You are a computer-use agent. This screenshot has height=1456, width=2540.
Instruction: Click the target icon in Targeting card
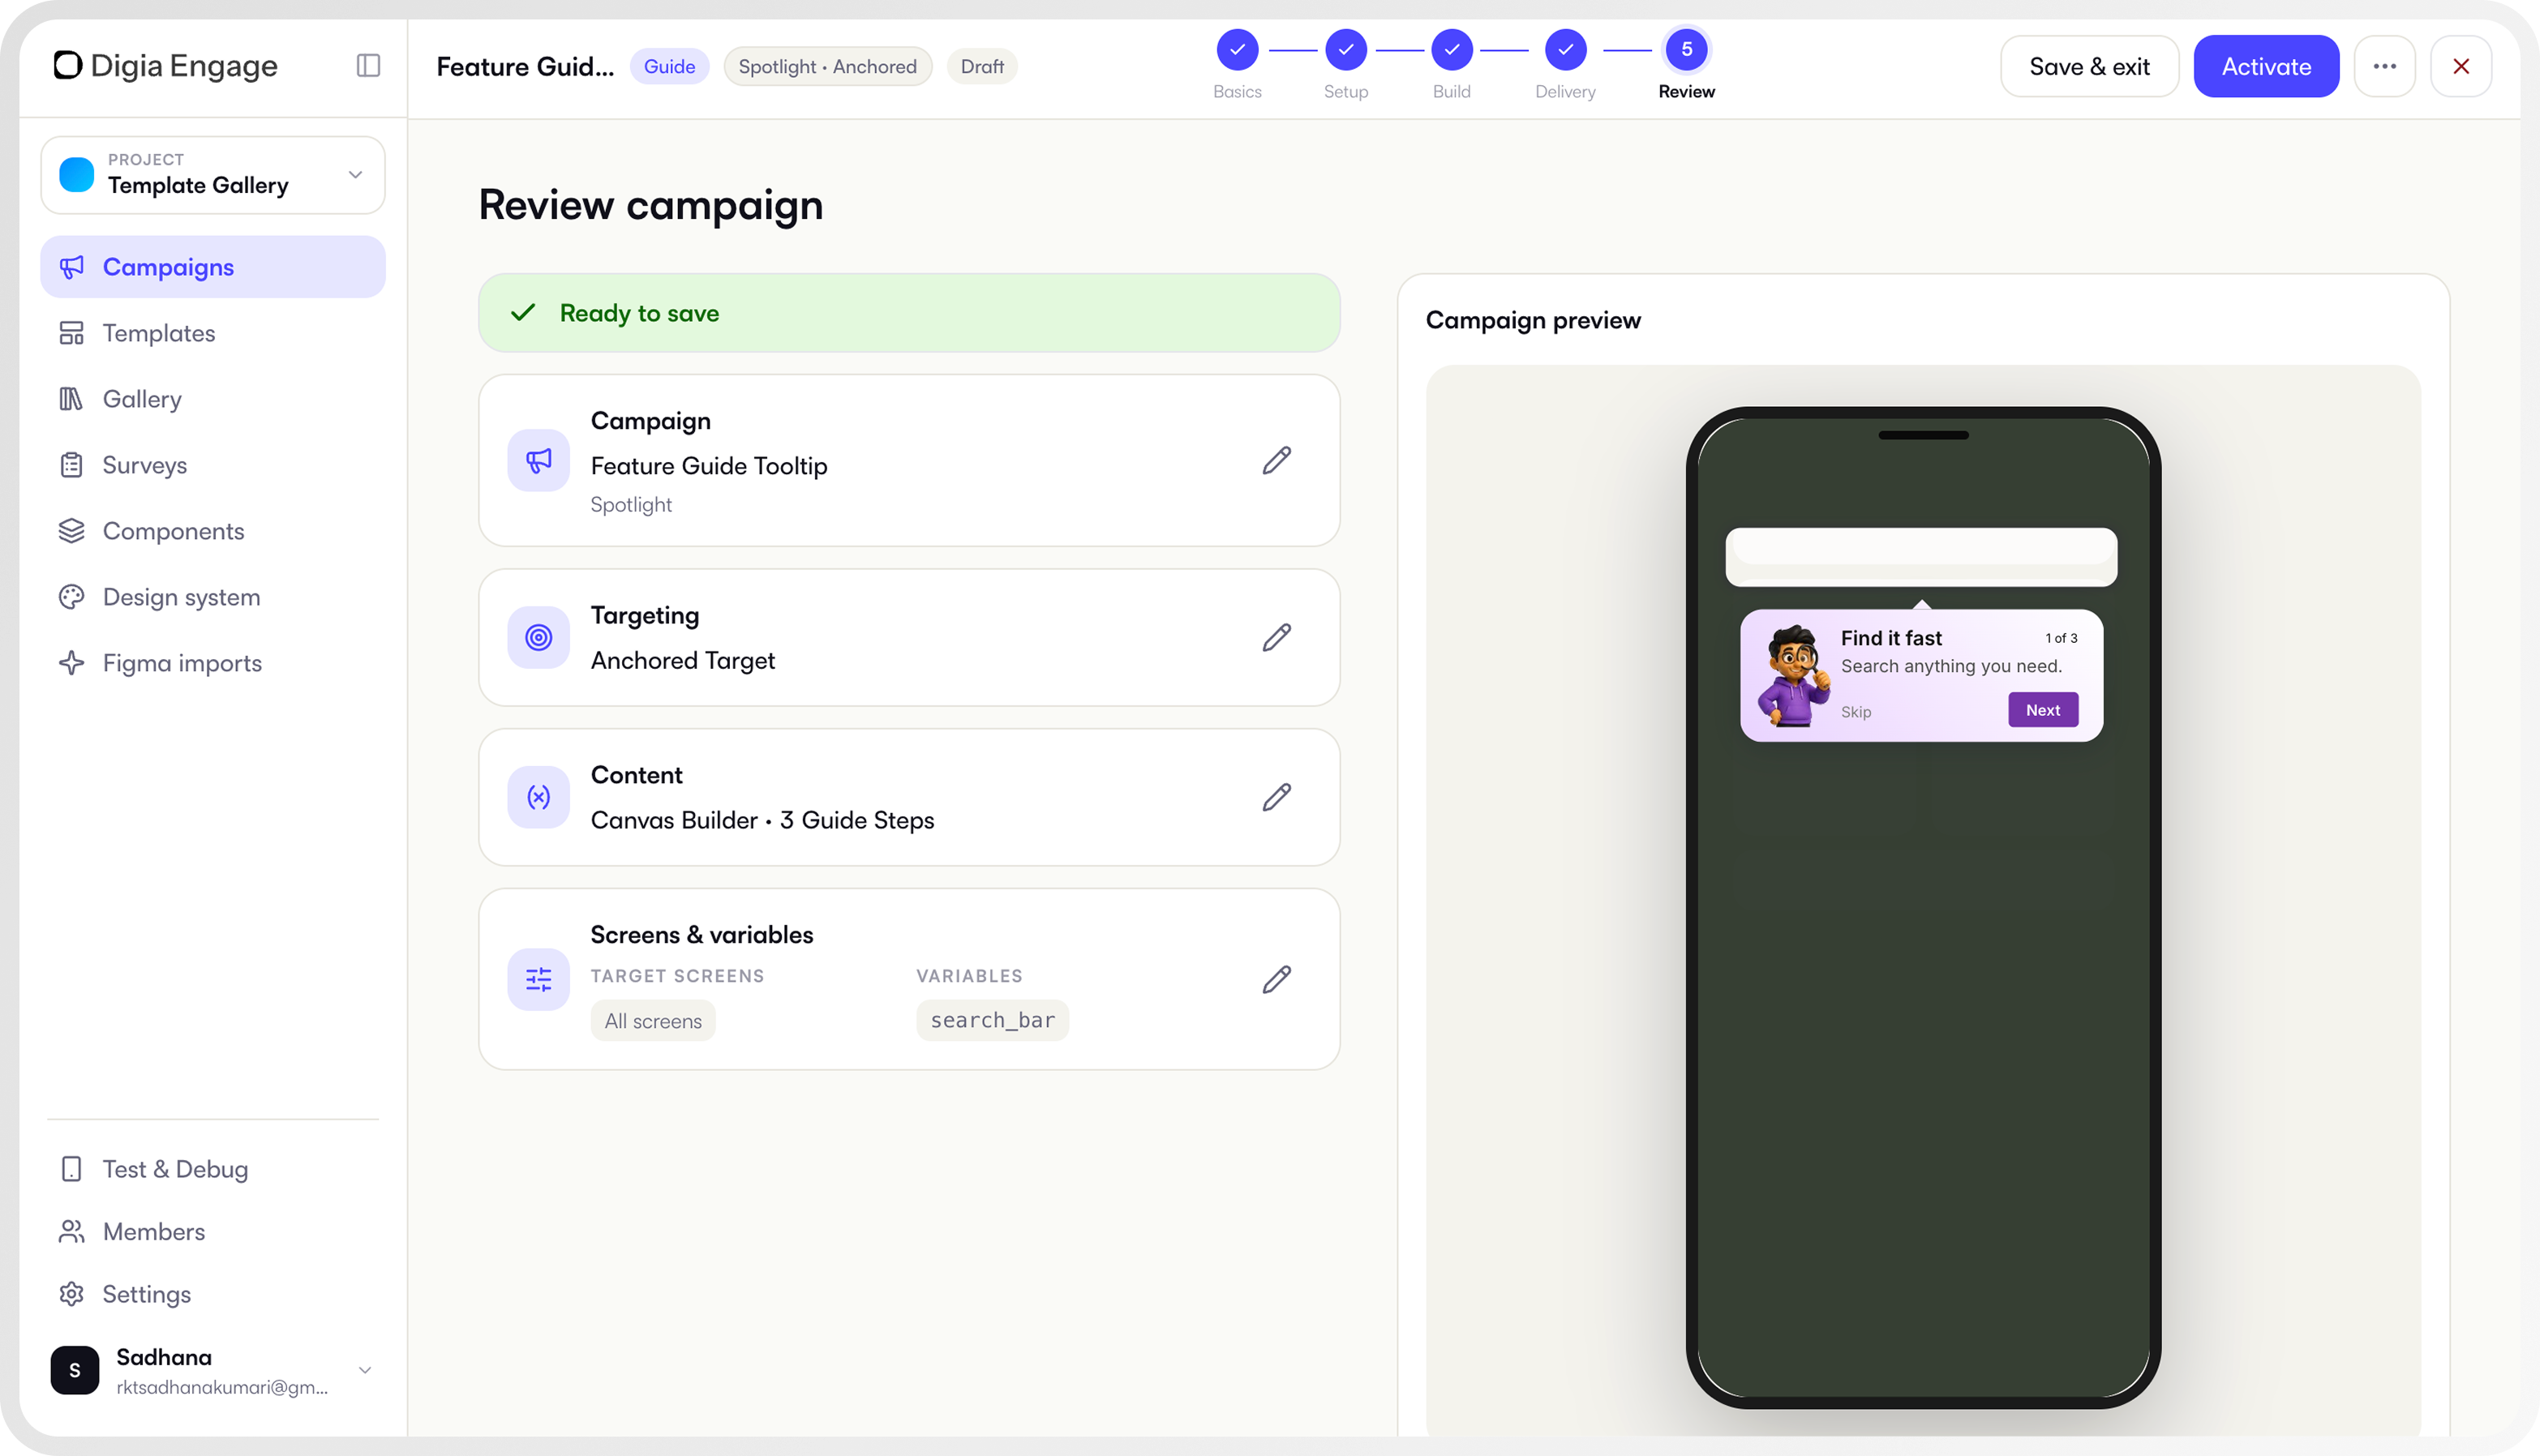pos(538,638)
